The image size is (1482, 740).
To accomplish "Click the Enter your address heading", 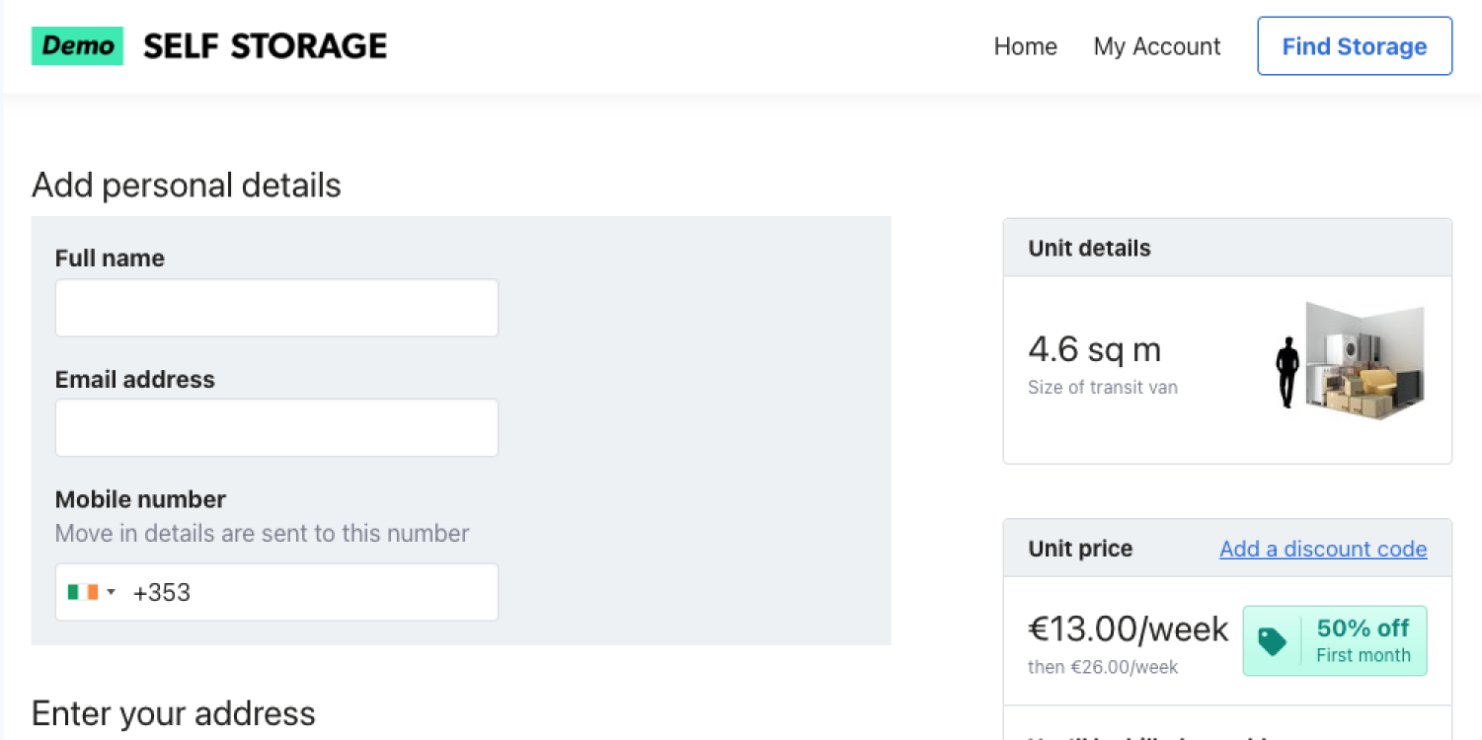I will (x=174, y=713).
